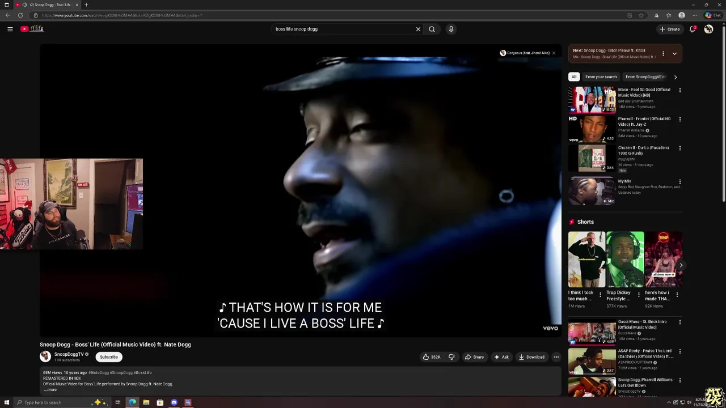Expand description with '...more'
Image resolution: width=726 pixels, height=408 pixels.
(50, 390)
